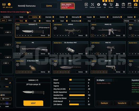Screen dimensions: 139x111
Task: Click the Hareket Hızı stat bar
Action: 77,95
